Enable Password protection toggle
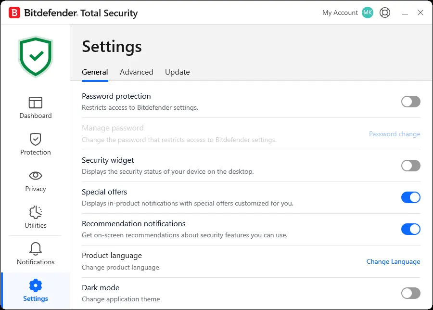This screenshot has width=433, height=310. click(411, 102)
